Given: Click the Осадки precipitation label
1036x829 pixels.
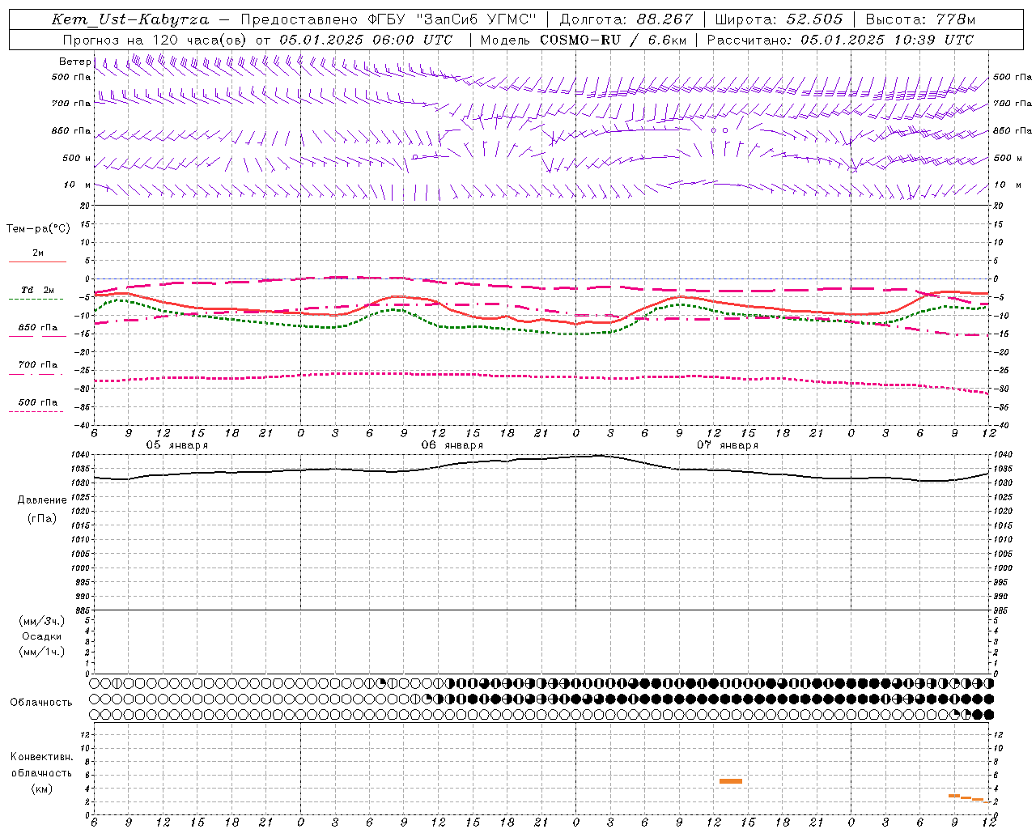Looking at the screenshot, I should pos(42,636).
